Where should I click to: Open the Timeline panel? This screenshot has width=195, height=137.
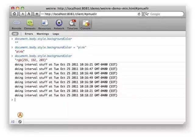click(73, 25)
